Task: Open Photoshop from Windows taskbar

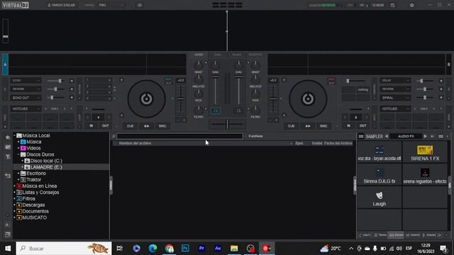Action: click(185, 249)
